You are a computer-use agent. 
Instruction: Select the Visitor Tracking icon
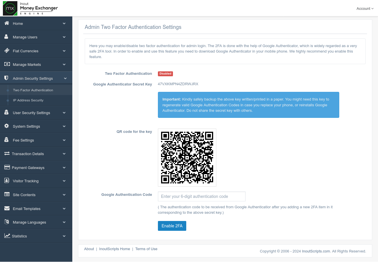(x=6, y=181)
